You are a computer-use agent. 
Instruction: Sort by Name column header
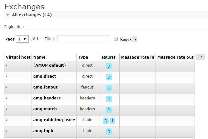click(39, 57)
